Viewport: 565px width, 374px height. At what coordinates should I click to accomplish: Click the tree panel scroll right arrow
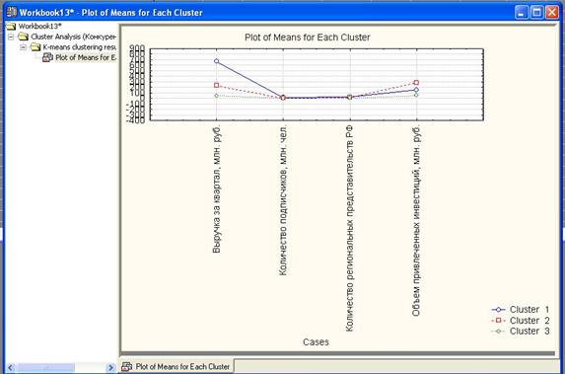coord(110,367)
